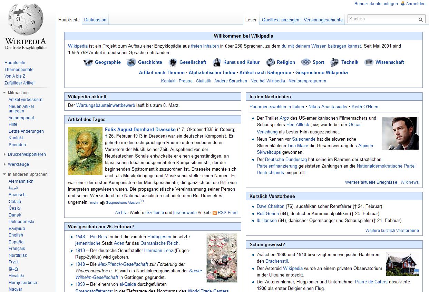The width and height of the screenshot is (429, 292).
Task: Open the Versionsgeschichte tab
Action: pos(323,20)
